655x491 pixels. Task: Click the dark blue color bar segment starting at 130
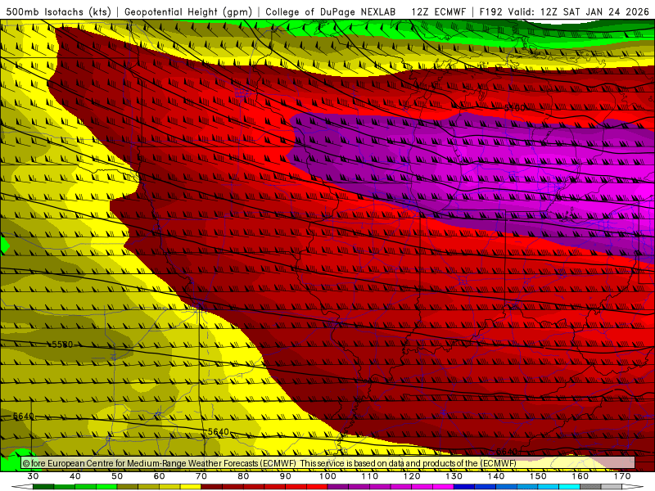(x=464, y=487)
